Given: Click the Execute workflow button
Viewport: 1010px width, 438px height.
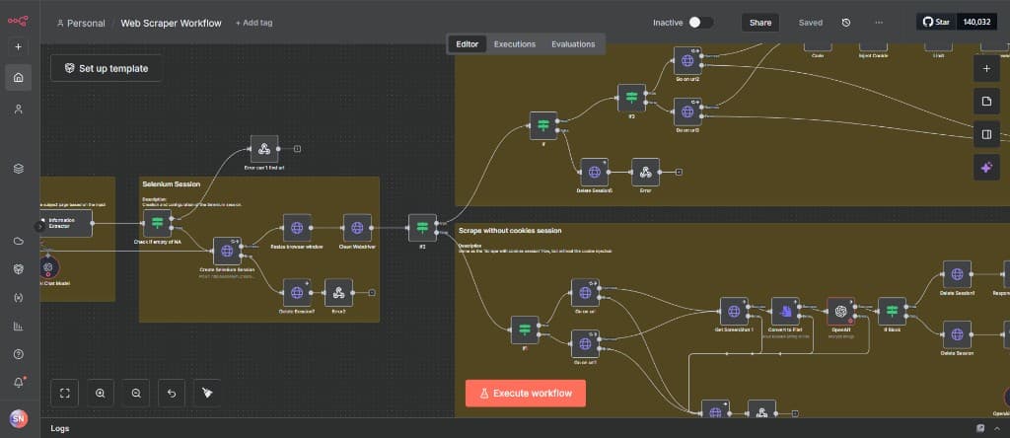Looking at the screenshot, I should coord(526,393).
